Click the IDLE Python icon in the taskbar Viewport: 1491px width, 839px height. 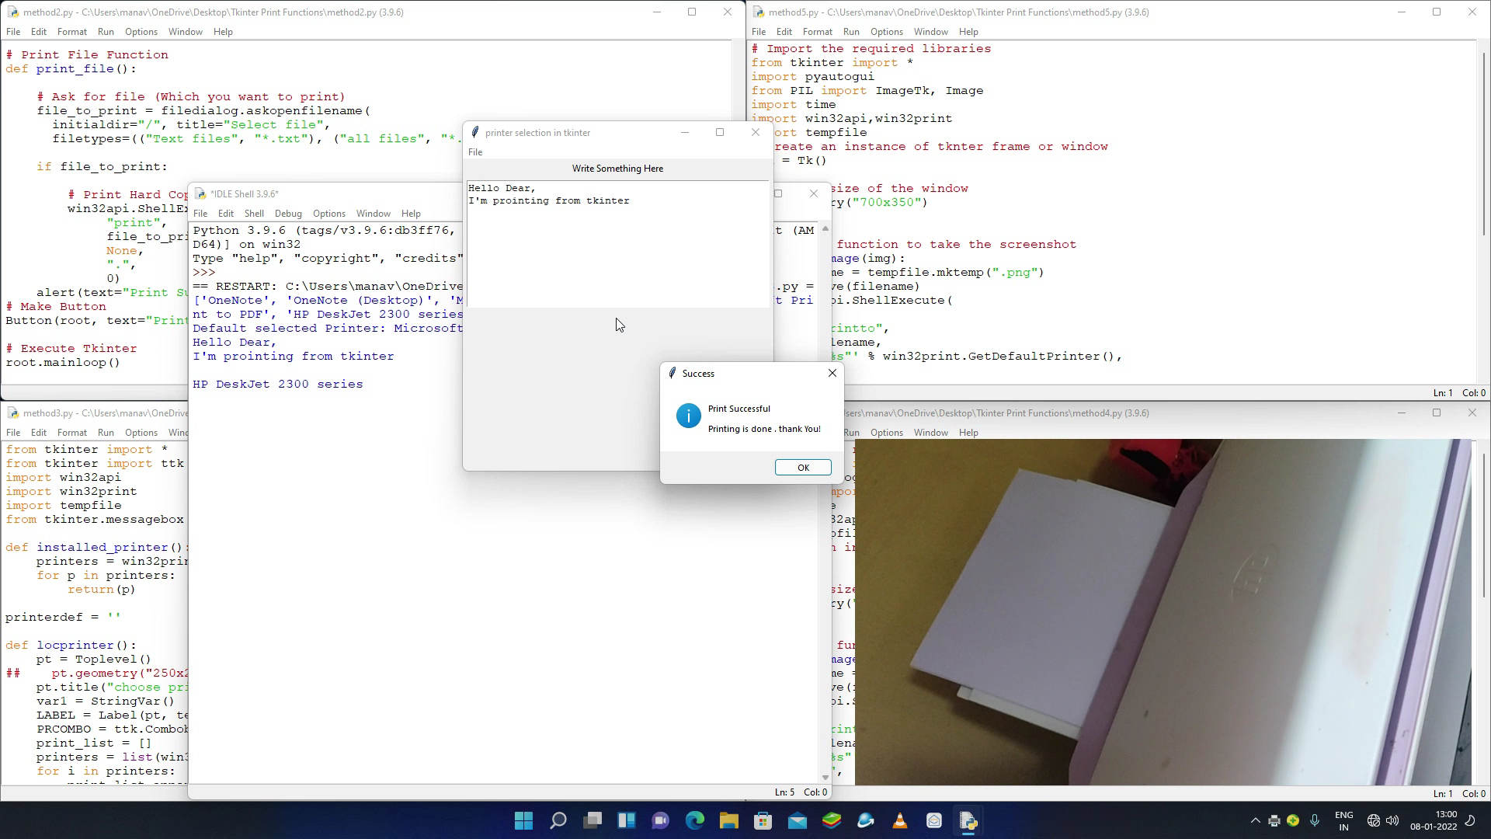968,821
